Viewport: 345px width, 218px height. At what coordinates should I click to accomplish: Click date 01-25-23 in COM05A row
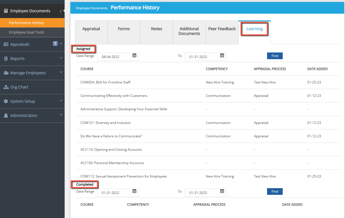click(x=314, y=82)
